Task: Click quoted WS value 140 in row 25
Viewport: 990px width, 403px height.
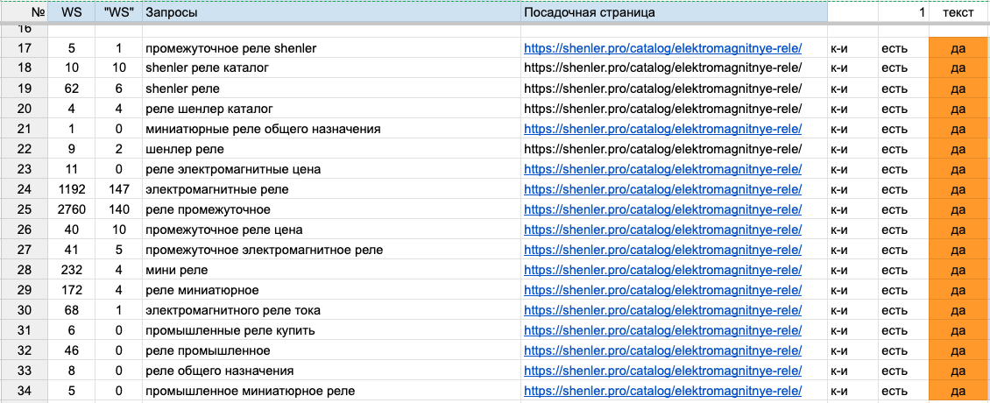Action: (x=118, y=209)
